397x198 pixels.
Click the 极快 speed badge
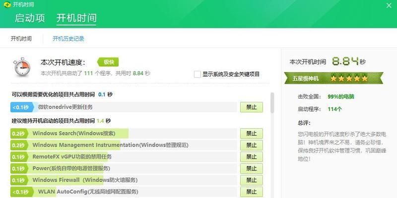pos(108,62)
